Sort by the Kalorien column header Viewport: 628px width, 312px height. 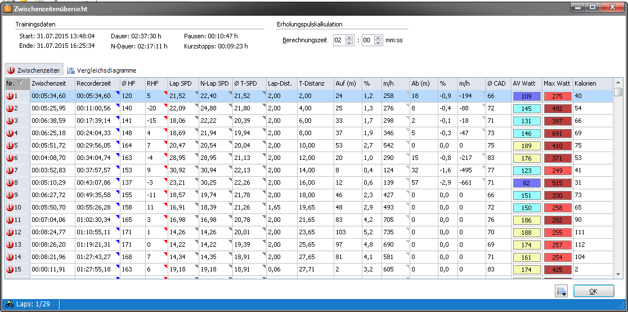pos(593,83)
